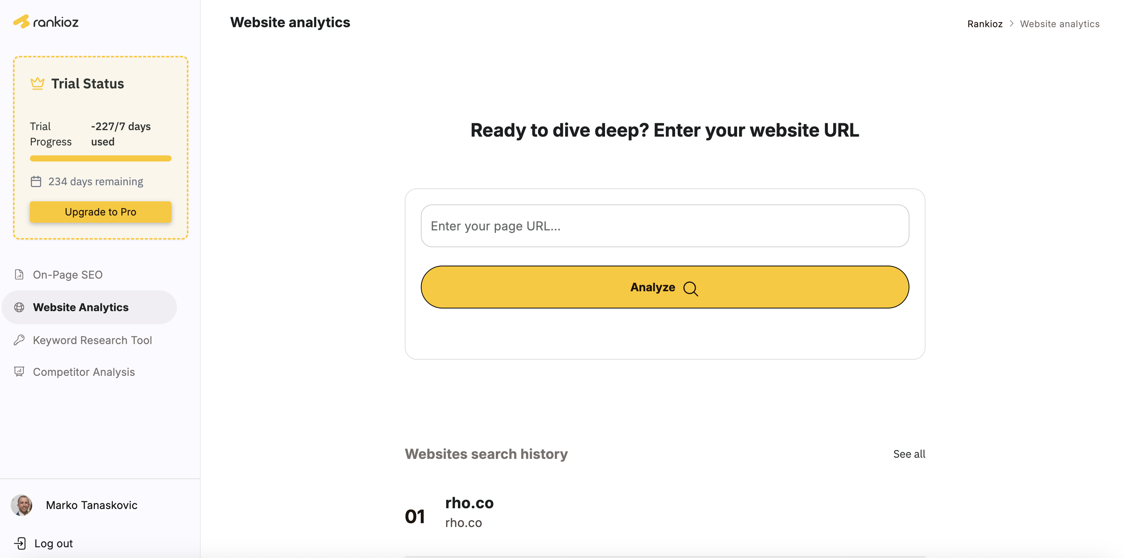Click the Competitor Analysis chart icon

coord(19,372)
